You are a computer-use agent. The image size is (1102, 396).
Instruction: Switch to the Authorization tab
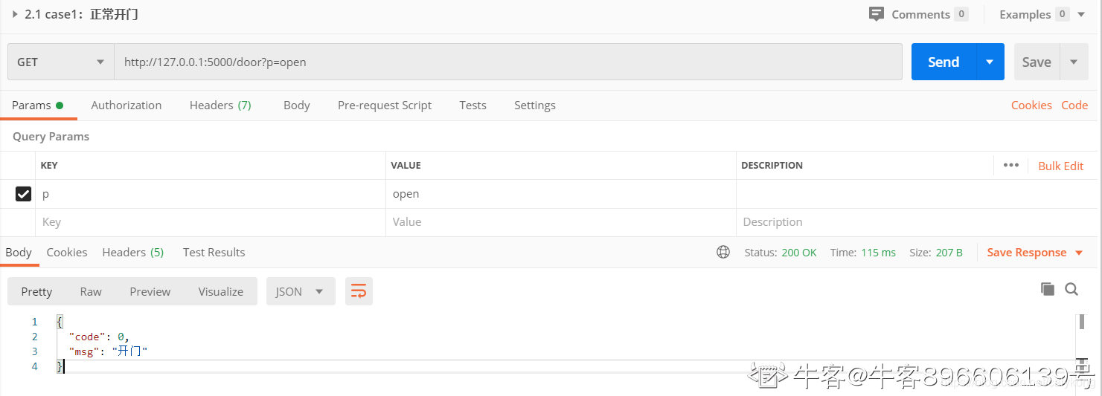coord(126,106)
